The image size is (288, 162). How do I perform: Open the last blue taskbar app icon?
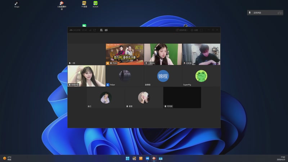click(x=161, y=158)
